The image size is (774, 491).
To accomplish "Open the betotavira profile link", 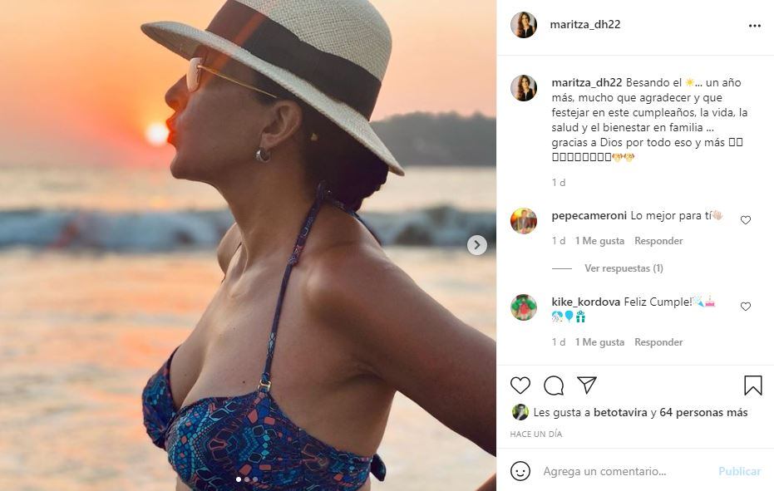I will click(620, 412).
